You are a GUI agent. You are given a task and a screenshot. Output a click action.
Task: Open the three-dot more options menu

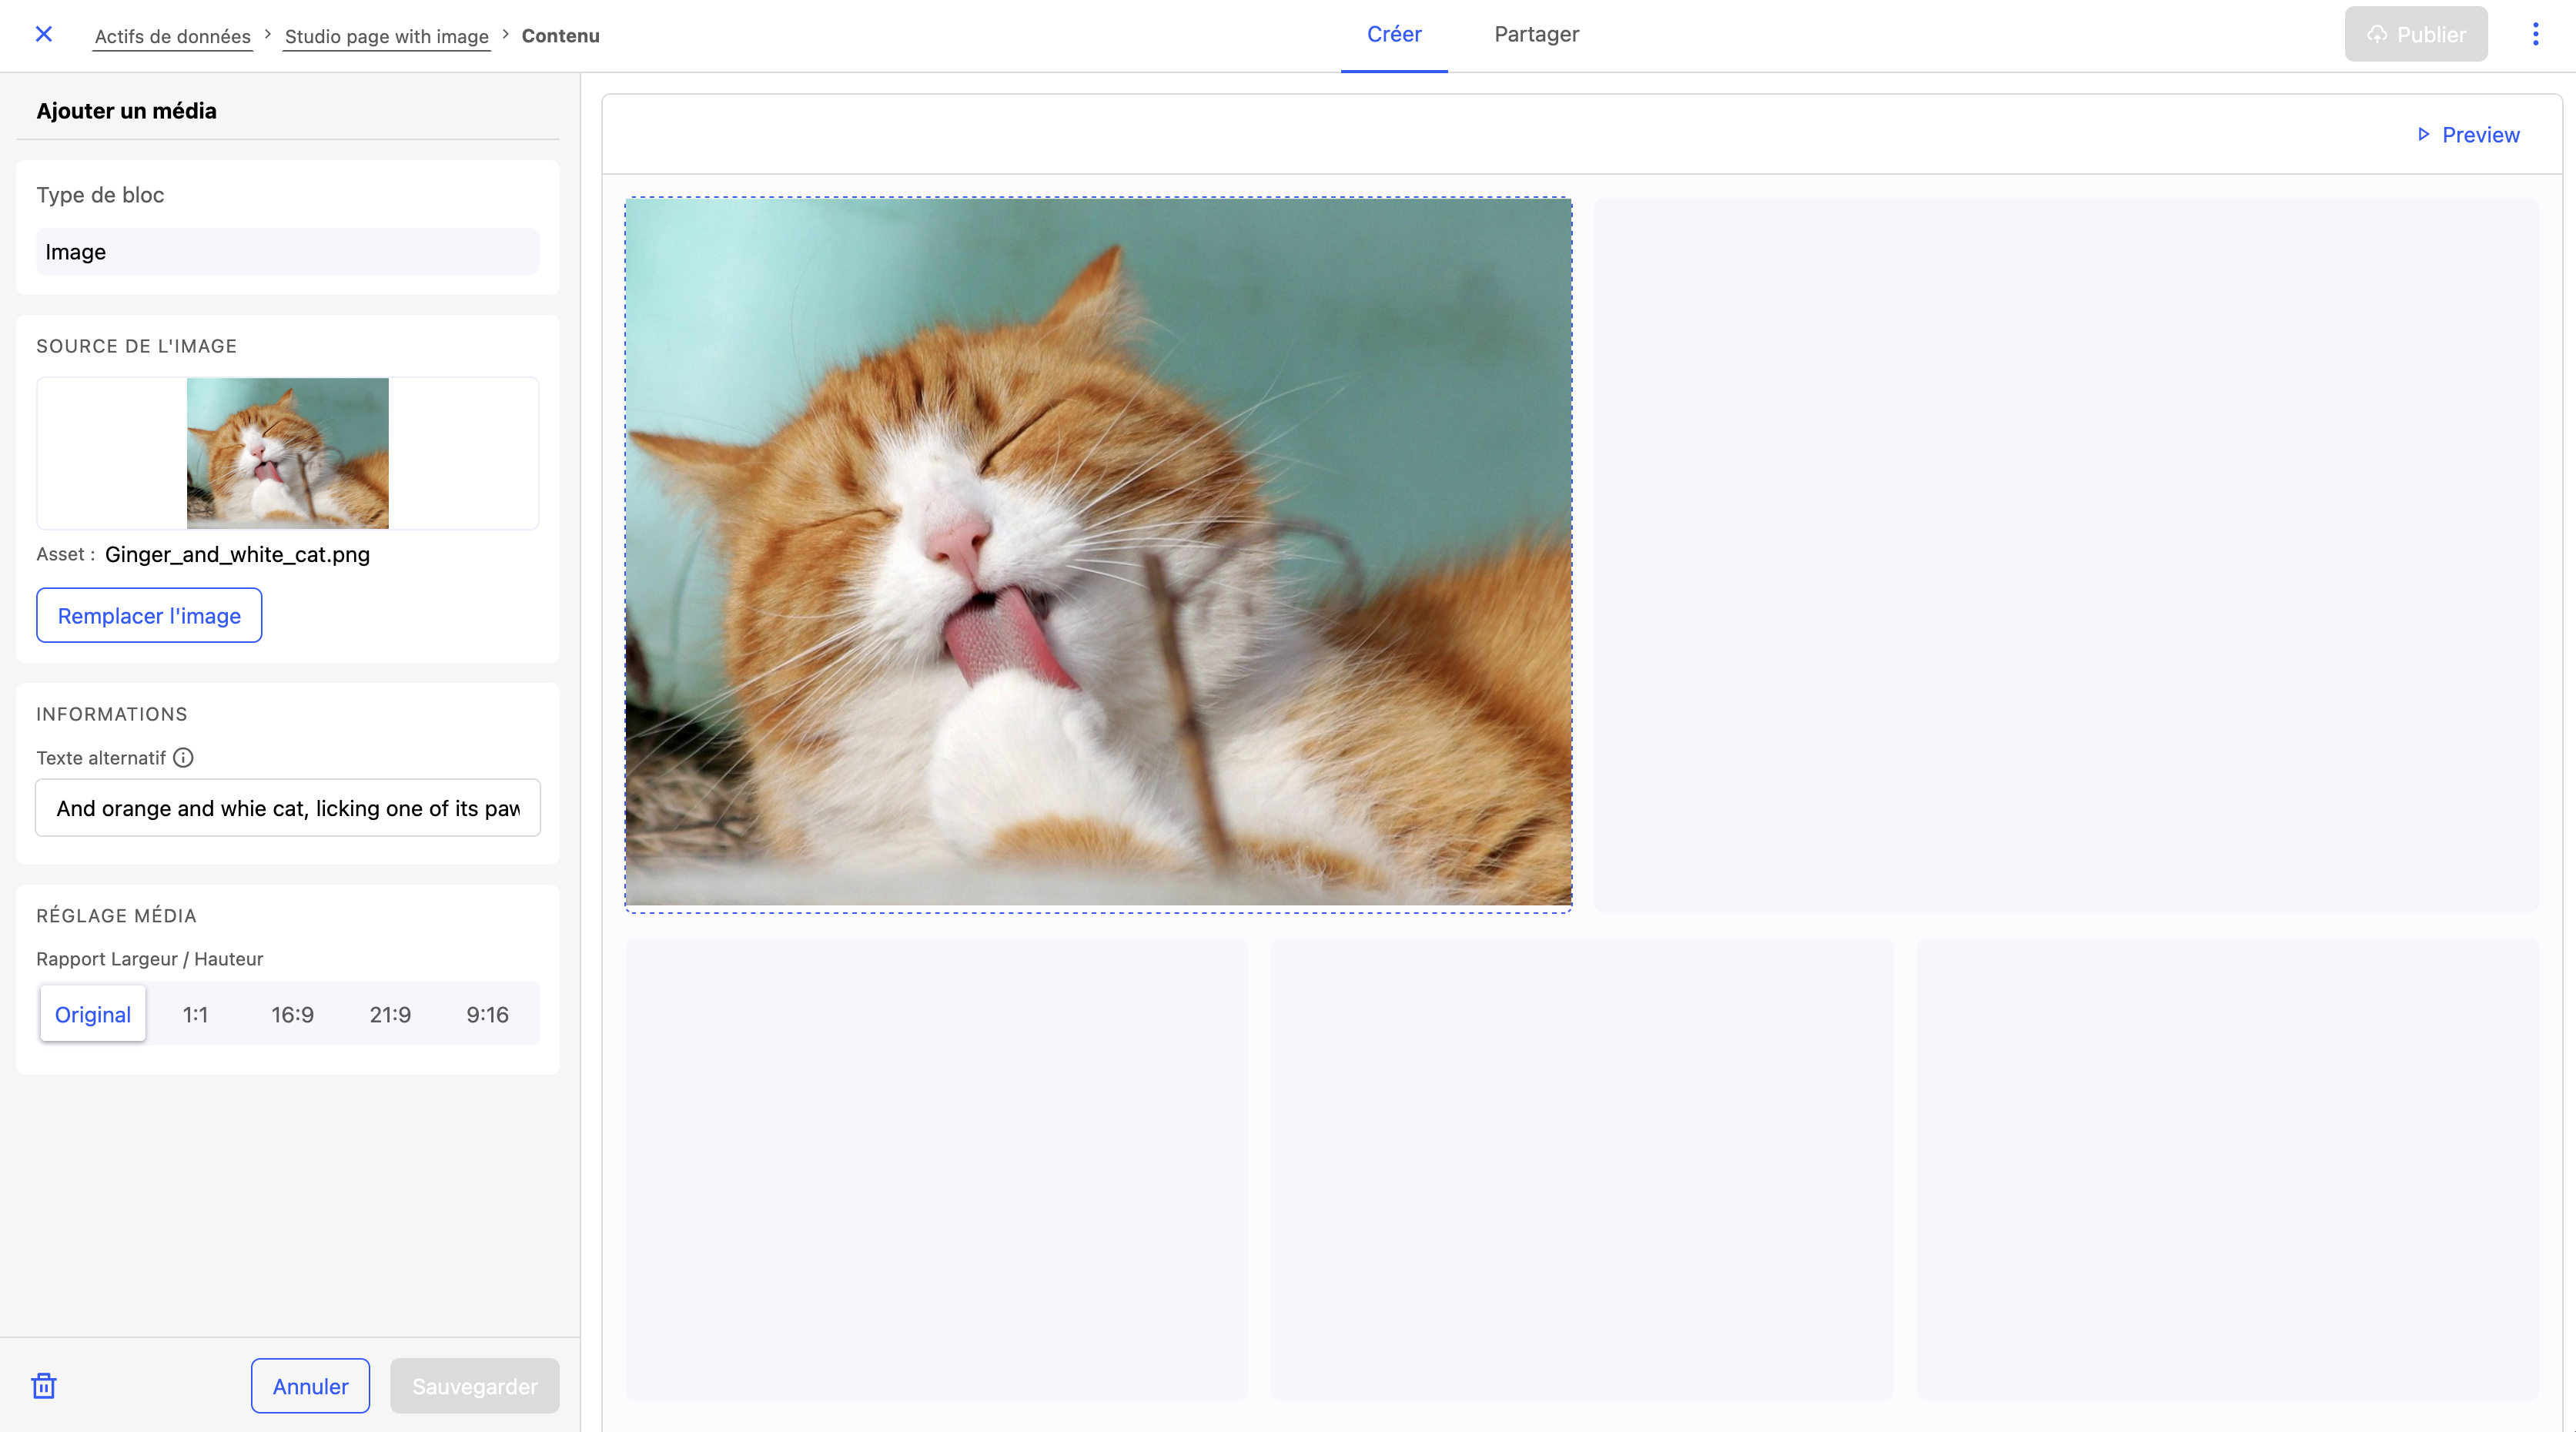2535,35
